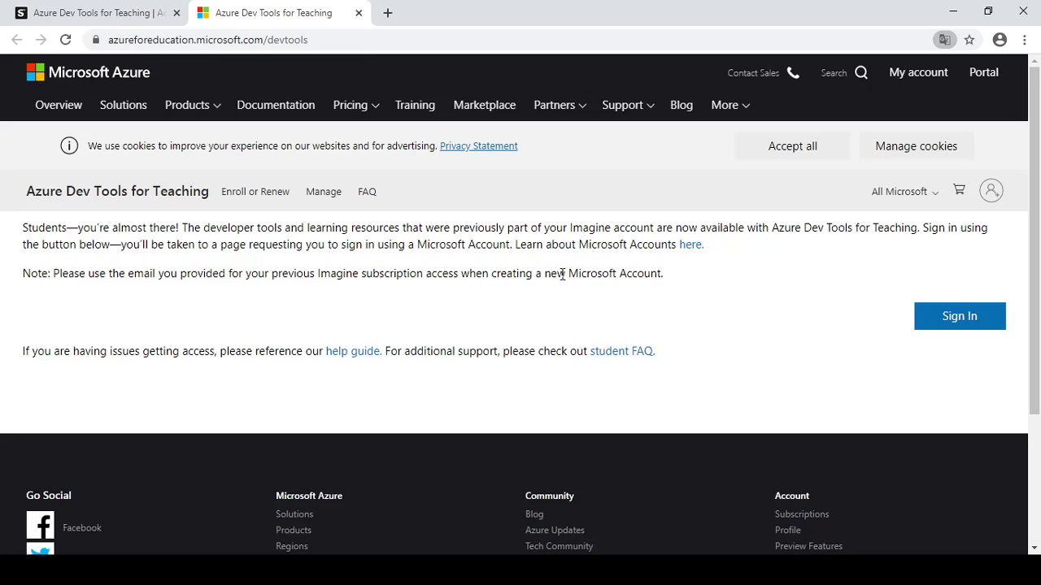Open the student FAQ link
The image size is (1041, 585).
coord(622,351)
